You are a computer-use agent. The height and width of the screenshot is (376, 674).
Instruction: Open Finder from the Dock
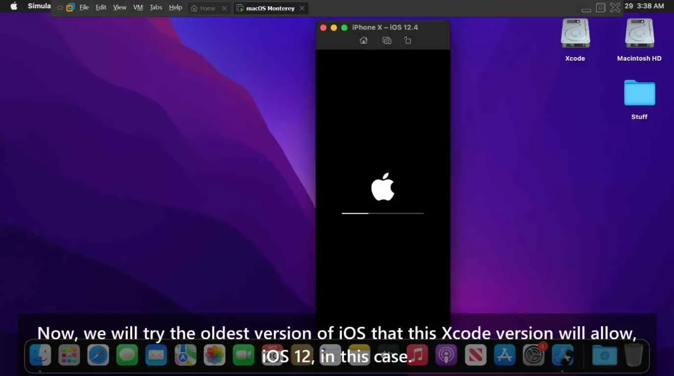coord(40,355)
